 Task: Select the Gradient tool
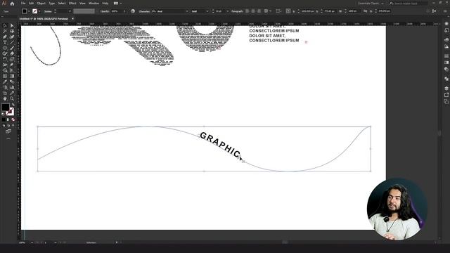[x=12, y=76]
